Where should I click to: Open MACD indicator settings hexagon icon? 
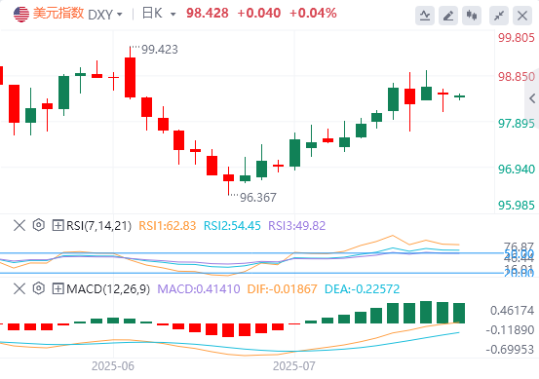click(x=39, y=288)
